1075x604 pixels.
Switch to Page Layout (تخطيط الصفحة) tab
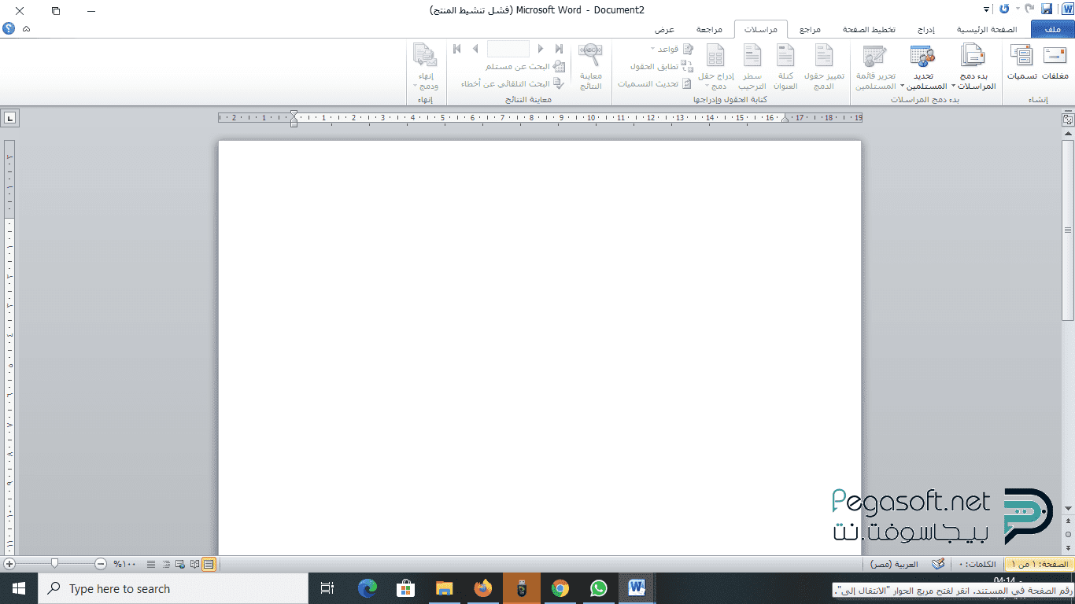click(x=869, y=29)
